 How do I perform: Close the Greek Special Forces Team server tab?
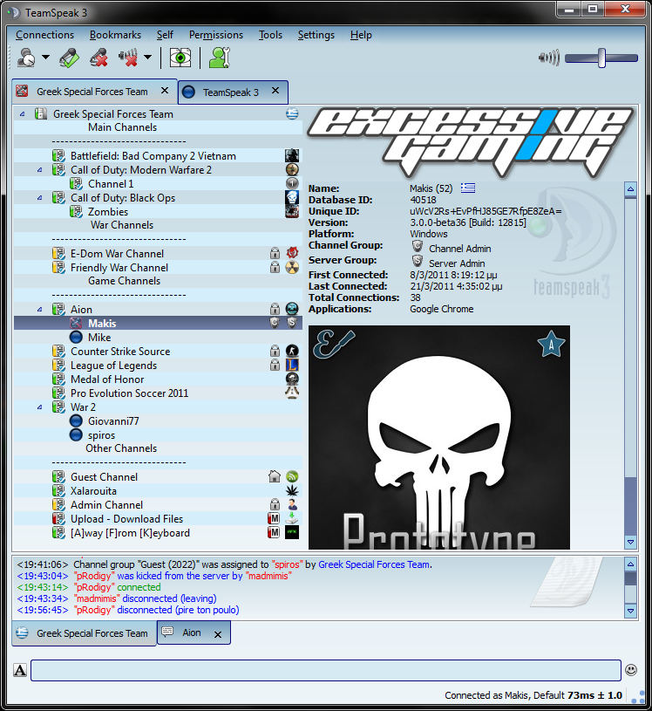coord(165,91)
